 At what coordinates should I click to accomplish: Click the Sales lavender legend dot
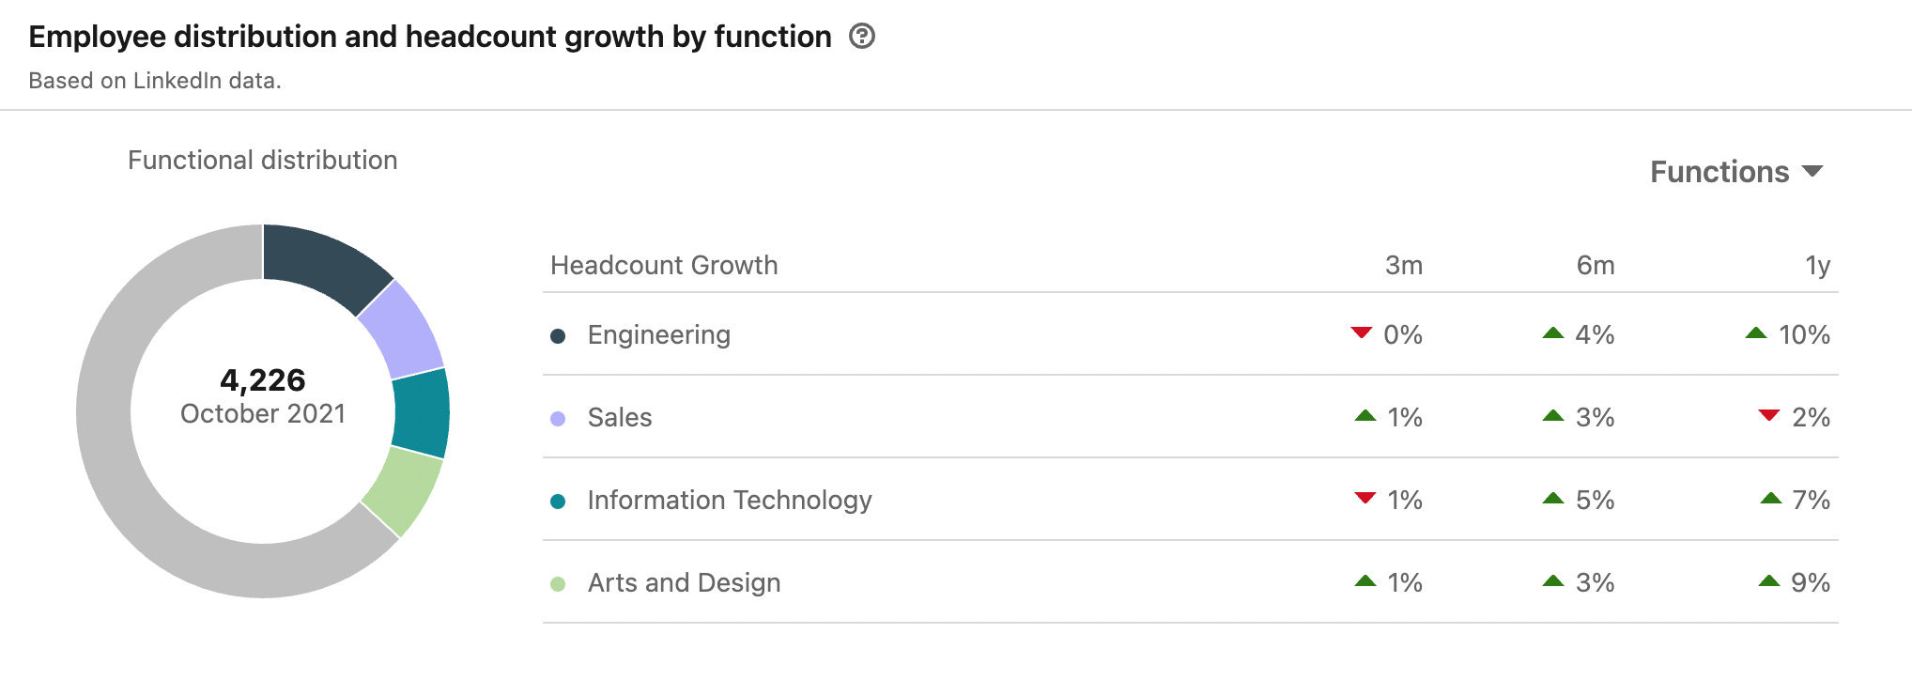pos(558,419)
